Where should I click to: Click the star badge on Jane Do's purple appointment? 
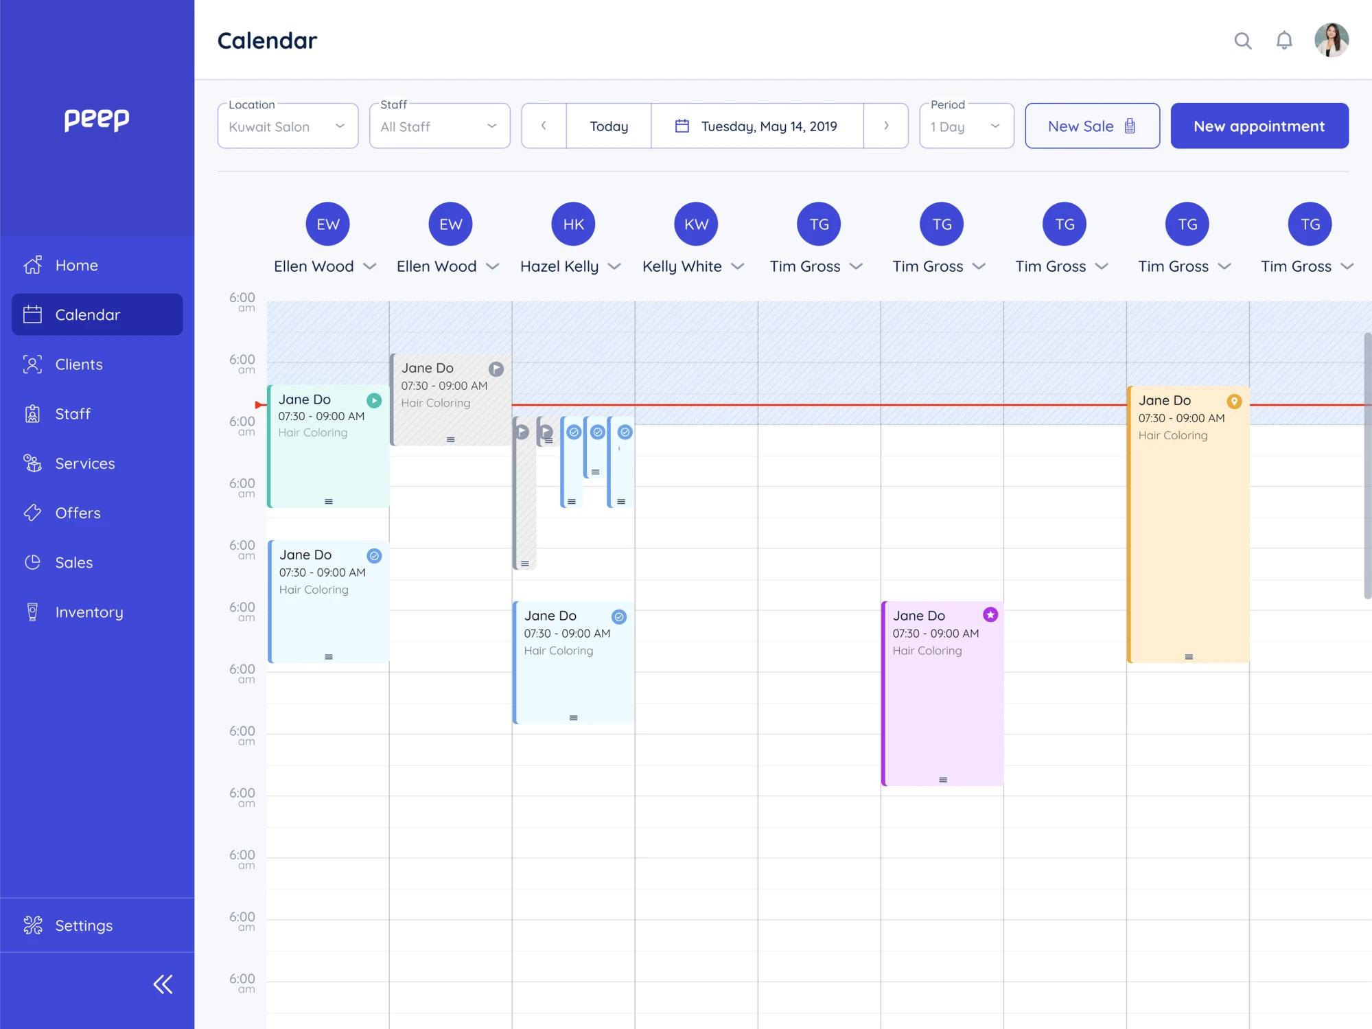[989, 615]
